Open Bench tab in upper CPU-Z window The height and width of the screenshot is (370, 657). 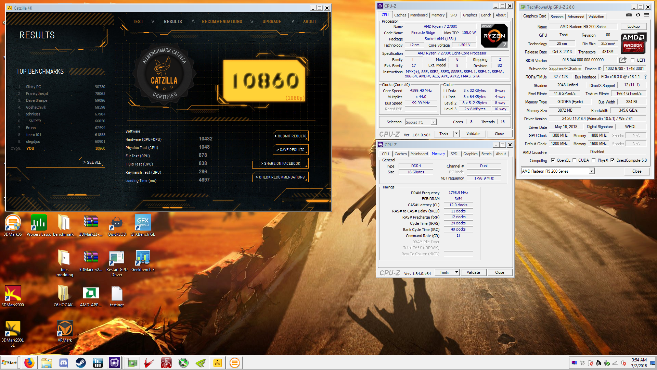click(486, 15)
